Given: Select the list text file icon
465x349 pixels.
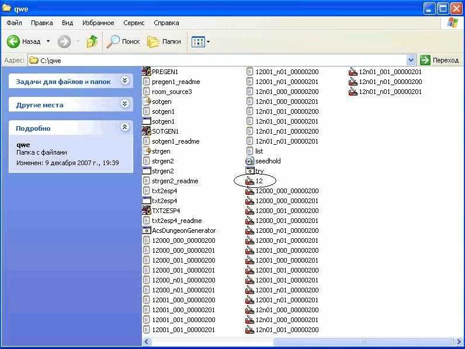Looking at the screenshot, I should click(249, 151).
